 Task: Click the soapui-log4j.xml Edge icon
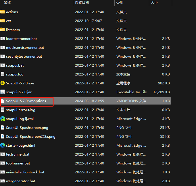pyautogui.click(x=3, y=119)
